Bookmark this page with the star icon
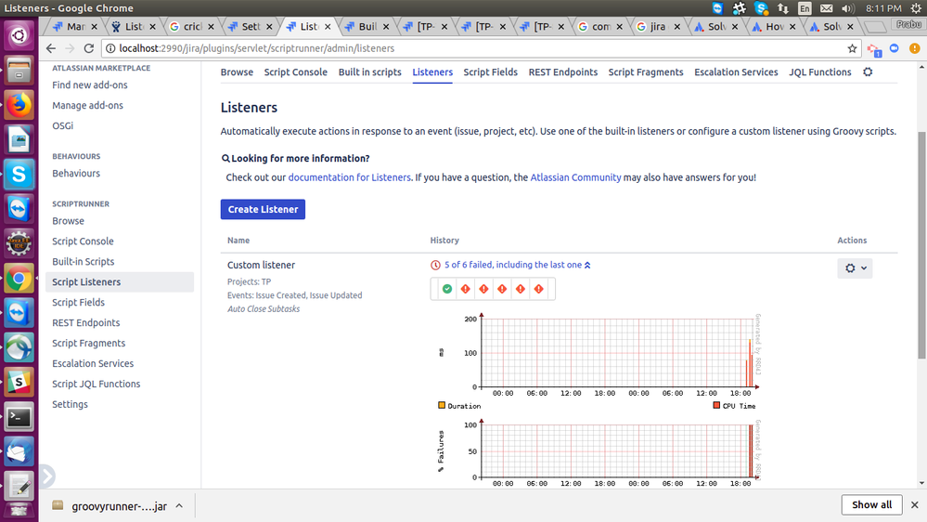This screenshot has height=522, width=927. point(852,48)
